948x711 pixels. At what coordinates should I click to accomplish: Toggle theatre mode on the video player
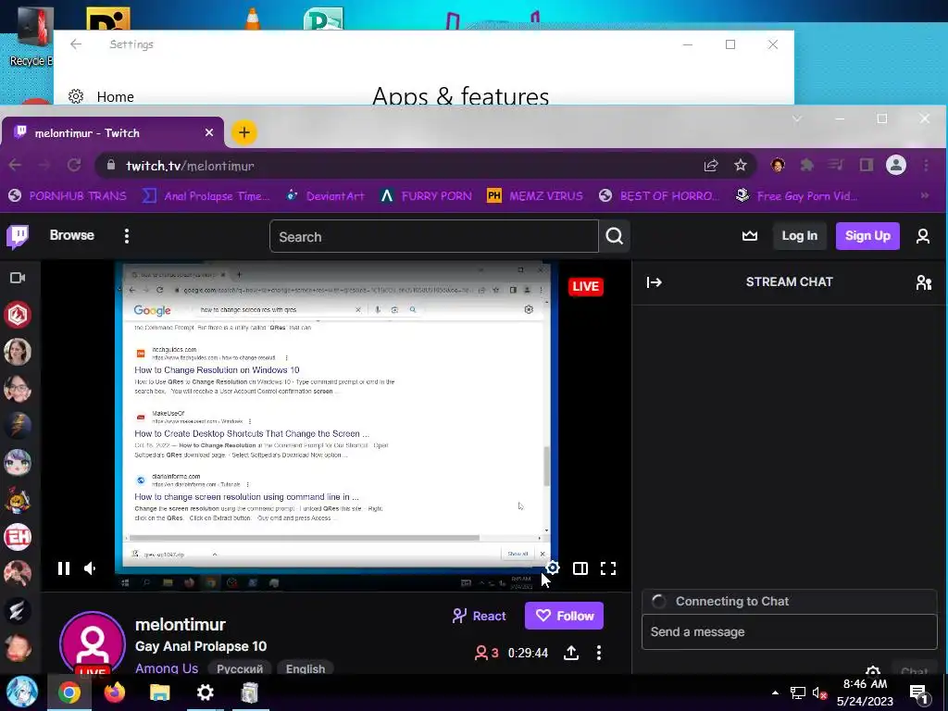tap(580, 568)
